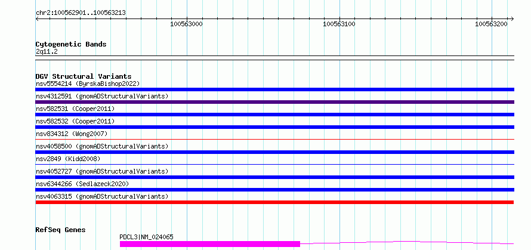Click the blue bar under nsv4058500
Viewport: 531px width, 250px height.
[x=274, y=152]
